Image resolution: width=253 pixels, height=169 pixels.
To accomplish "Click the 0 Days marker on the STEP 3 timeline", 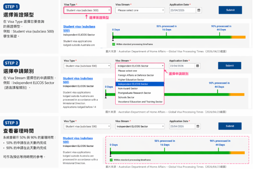I will point(111,152).
